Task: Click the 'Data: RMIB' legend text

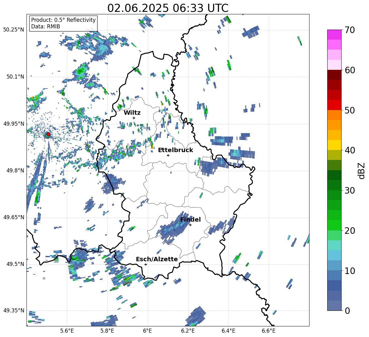Action: pos(46,26)
